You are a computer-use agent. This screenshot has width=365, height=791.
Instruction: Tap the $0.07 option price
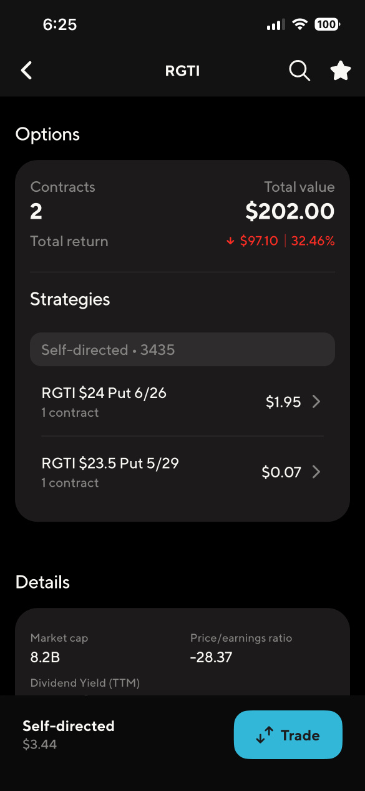point(281,472)
